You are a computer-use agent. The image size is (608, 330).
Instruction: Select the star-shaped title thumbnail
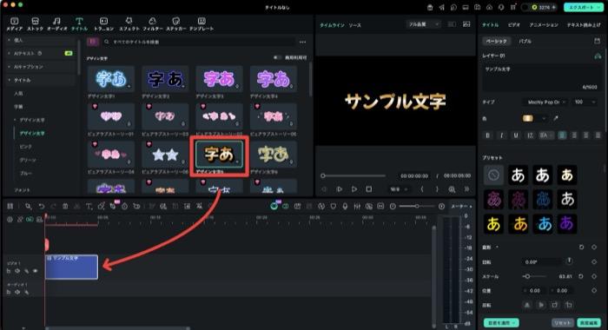click(165, 155)
